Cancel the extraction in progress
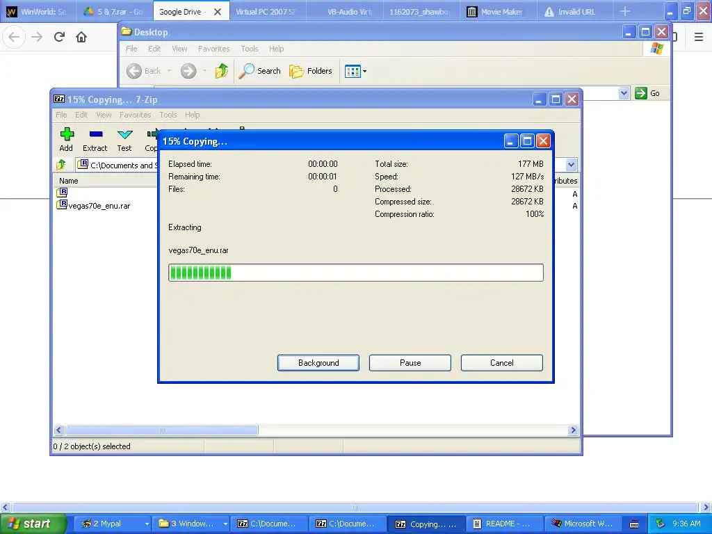Screen dimensions: 712x534 [x=502, y=363]
